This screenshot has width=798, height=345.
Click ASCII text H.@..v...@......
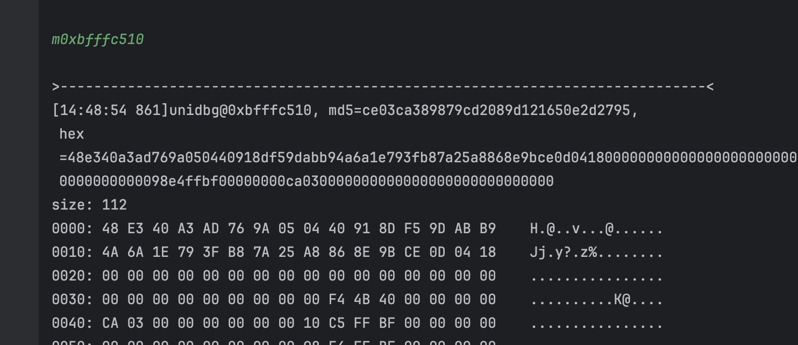[x=596, y=228]
